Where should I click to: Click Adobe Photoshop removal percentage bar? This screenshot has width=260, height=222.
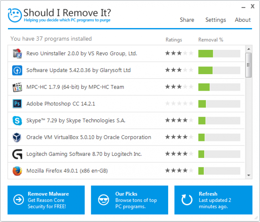point(219,104)
